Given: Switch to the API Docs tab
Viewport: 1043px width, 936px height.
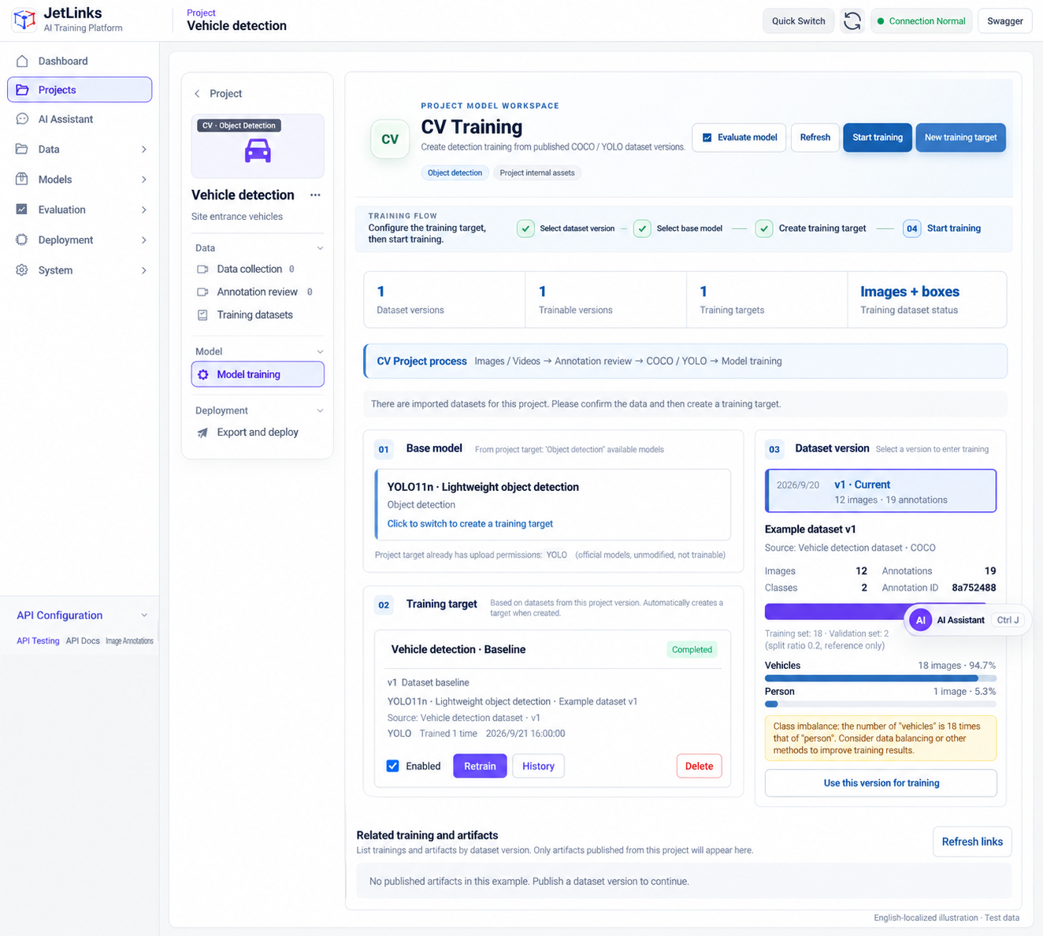Looking at the screenshot, I should click(83, 641).
